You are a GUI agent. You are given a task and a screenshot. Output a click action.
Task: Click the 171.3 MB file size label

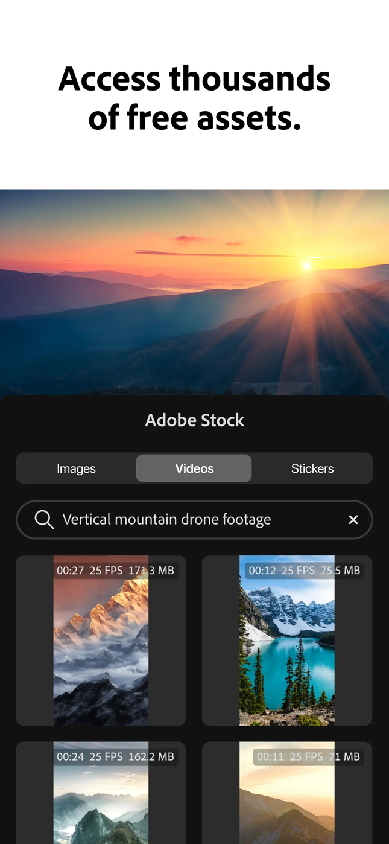[x=151, y=571]
